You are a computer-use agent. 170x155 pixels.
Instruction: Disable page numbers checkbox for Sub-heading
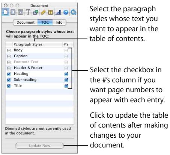point(66,80)
